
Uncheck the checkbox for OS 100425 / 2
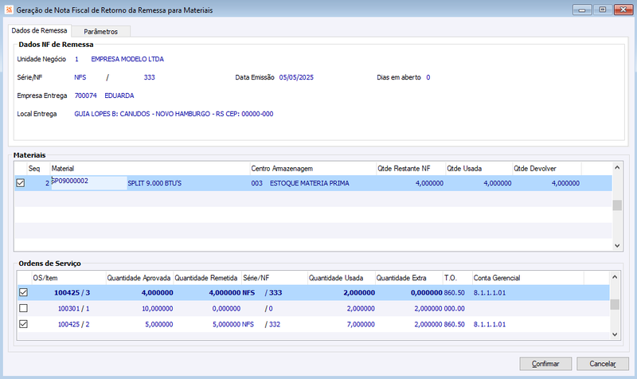24,324
